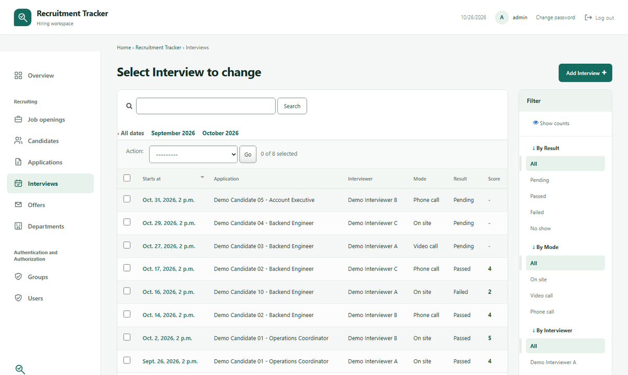The image size is (628, 375).
Task: Open Applications in the sidebar
Action: coord(50,162)
